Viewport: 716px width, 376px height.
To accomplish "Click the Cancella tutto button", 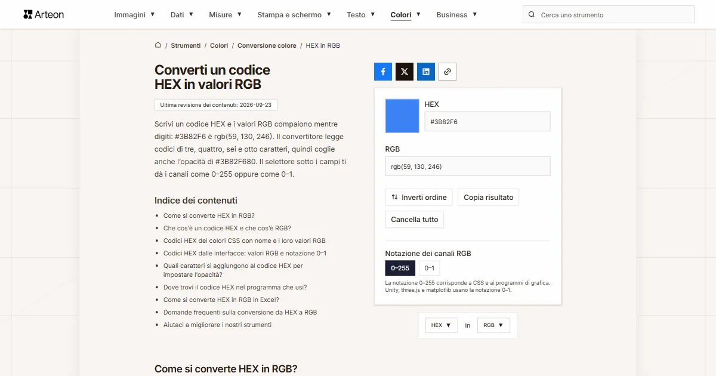I will (415, 220).
